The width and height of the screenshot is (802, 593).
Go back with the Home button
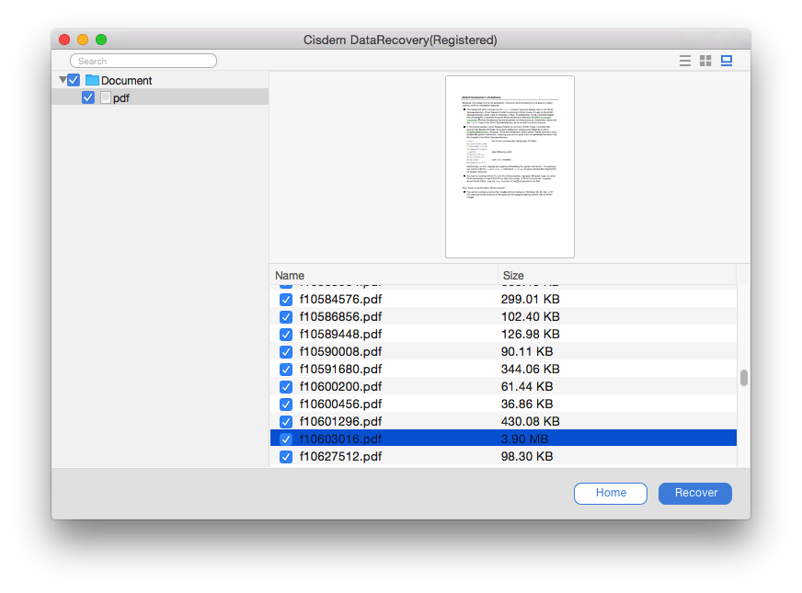[x=611, y=494]
